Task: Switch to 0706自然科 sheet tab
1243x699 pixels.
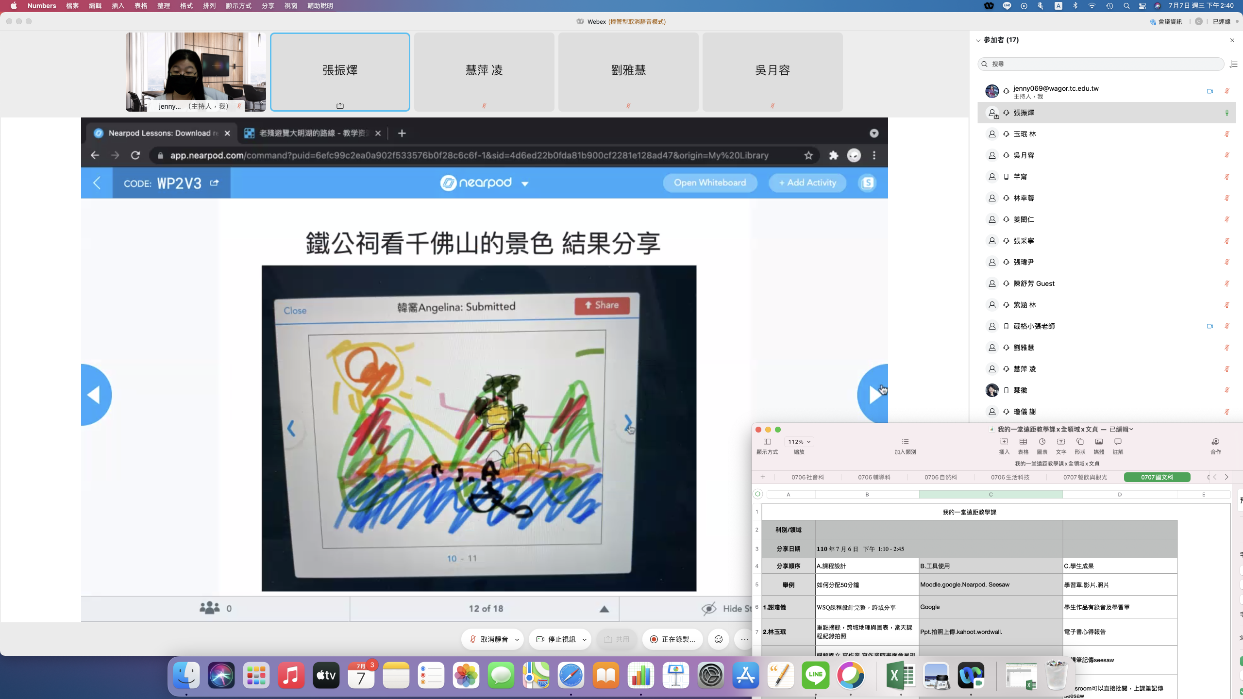Action: click(x=941, y=477)
